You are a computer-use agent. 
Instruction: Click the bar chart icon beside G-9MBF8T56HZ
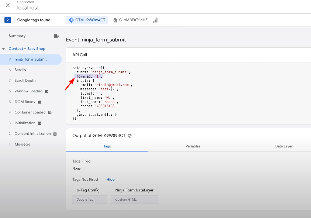coord(155,20)
